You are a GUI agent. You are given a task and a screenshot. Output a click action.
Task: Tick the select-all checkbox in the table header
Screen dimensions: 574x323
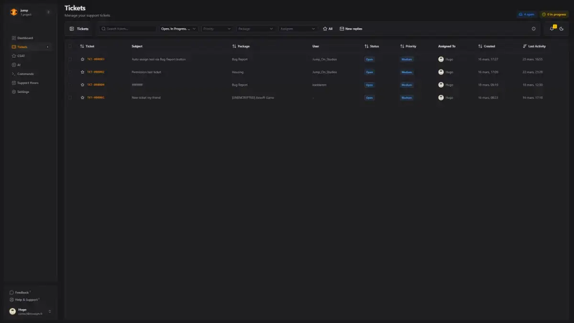[x=70, y=46]
